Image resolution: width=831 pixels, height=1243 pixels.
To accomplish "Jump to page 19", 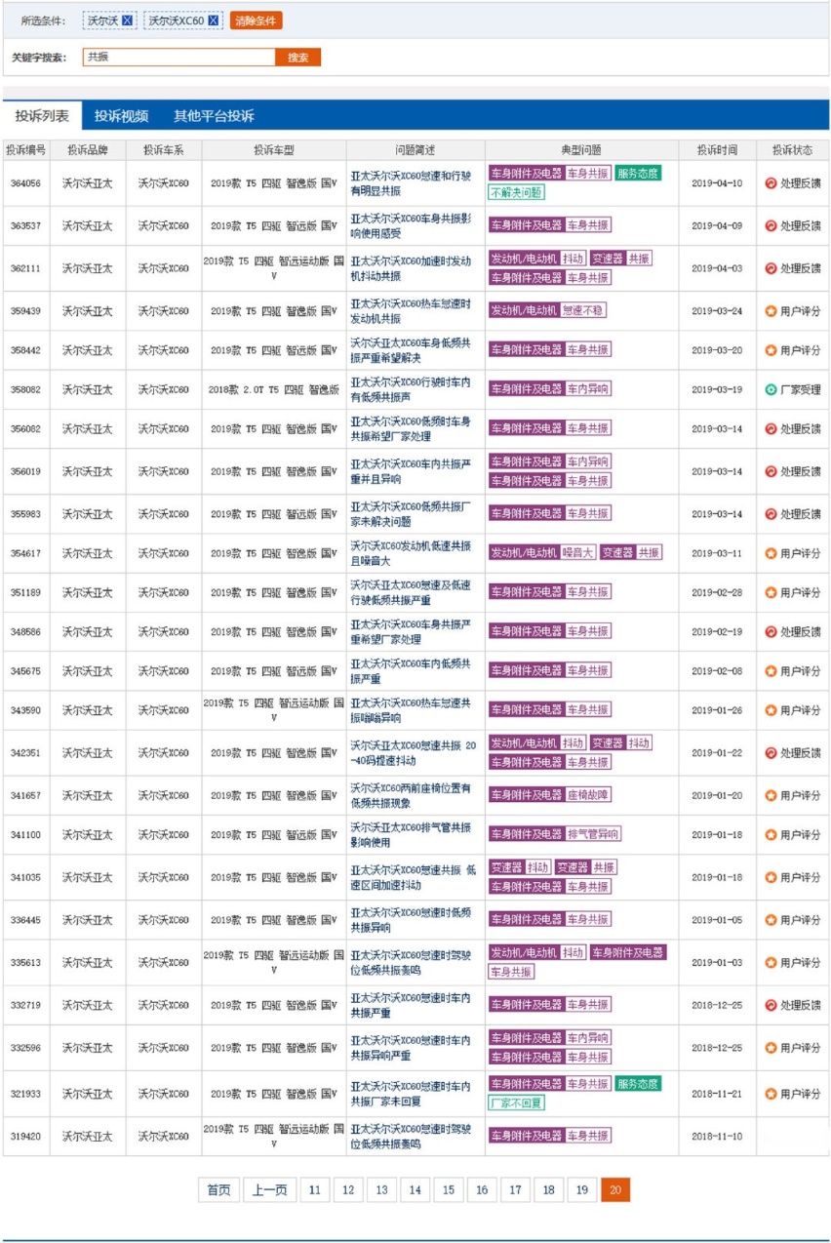I will coord(582,1189).
